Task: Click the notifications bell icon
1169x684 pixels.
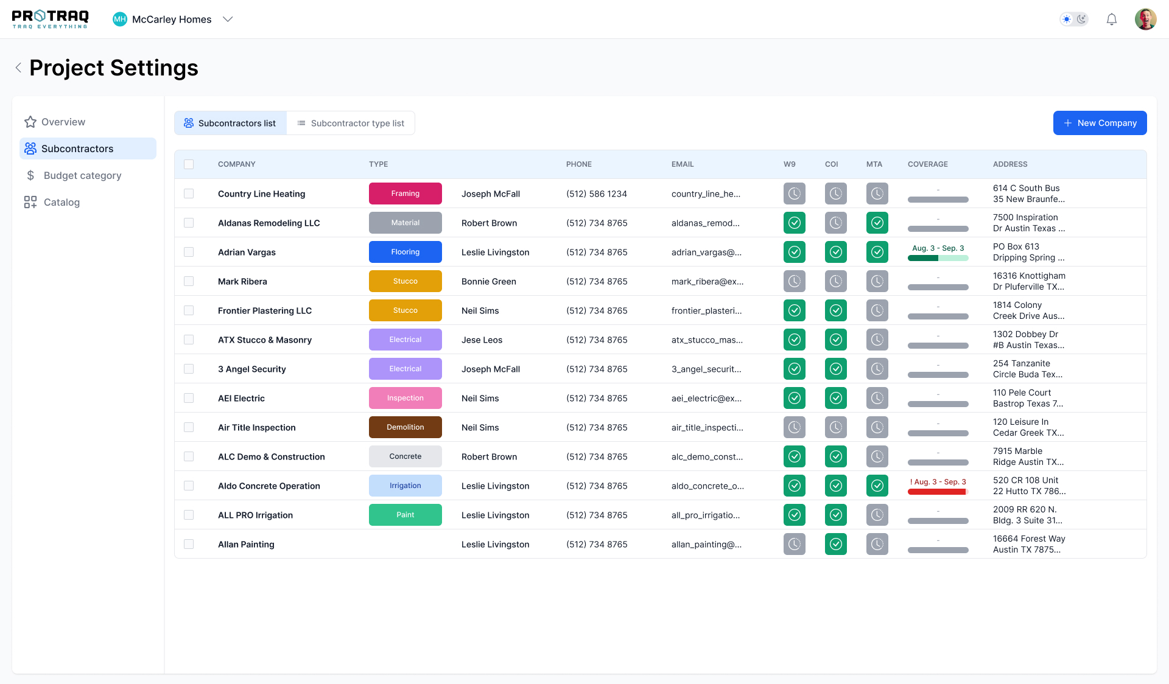Action: tap(1111, 19)
